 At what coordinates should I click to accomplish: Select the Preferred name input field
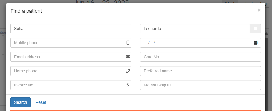pos(200,71)
